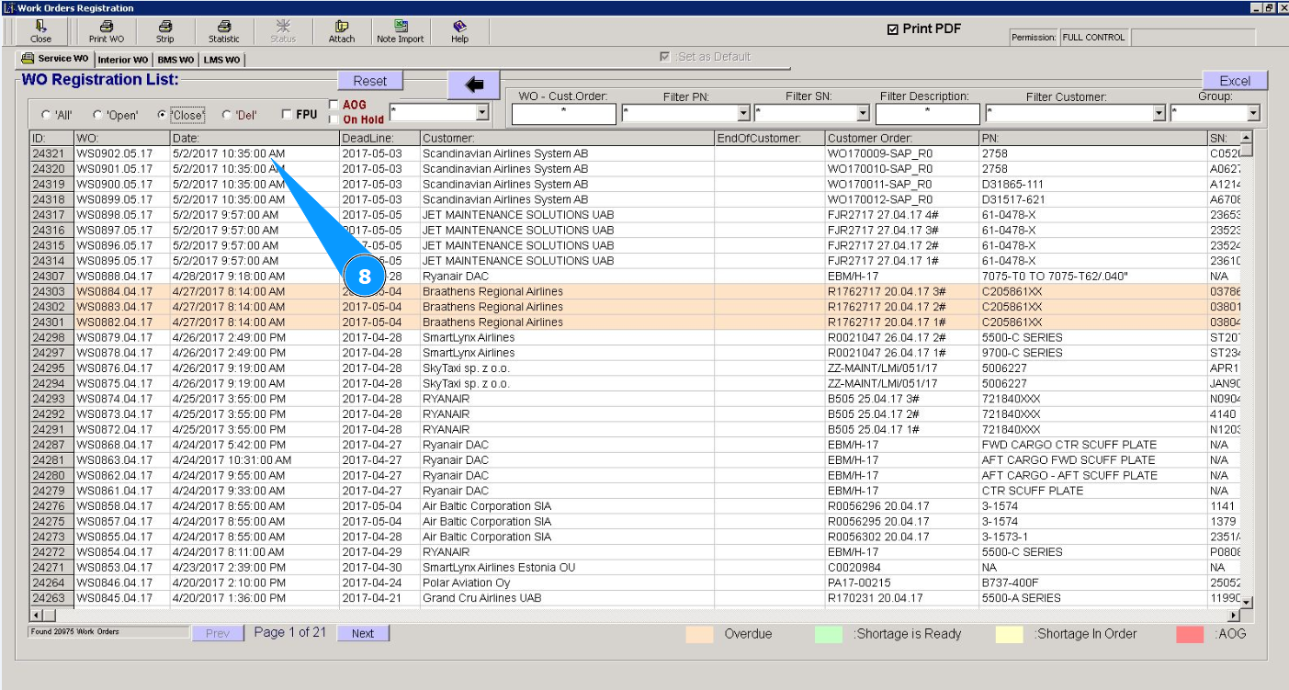The width and height of the screenshot is (1289, 690).
Task: Expand the Filter SN dropdown
Action: point(863,114)
